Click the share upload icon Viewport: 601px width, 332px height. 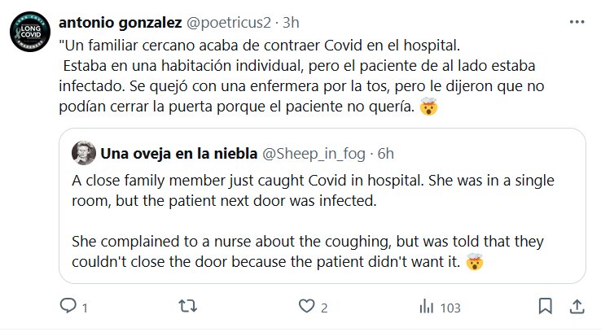575,307
